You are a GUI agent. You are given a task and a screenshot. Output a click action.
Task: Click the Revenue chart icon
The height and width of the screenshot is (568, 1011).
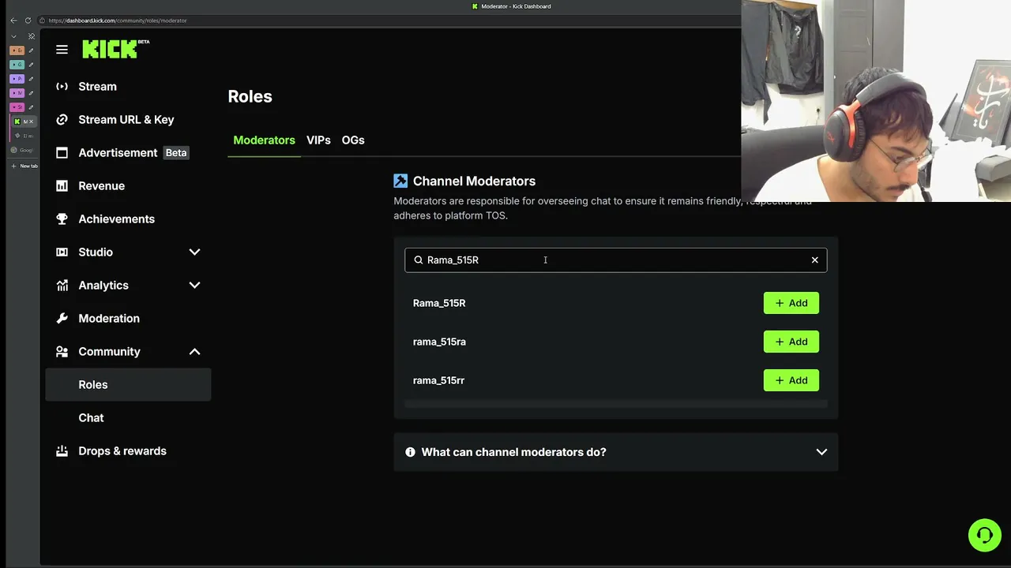point(62,186)
